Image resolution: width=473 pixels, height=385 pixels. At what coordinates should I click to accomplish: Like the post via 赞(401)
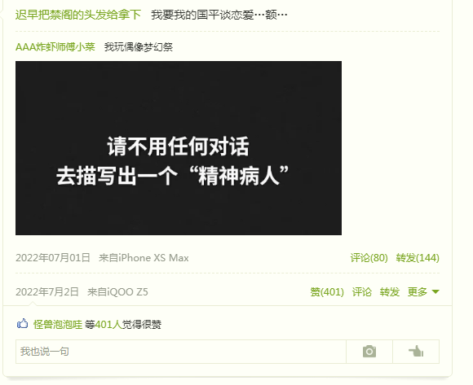327,291
